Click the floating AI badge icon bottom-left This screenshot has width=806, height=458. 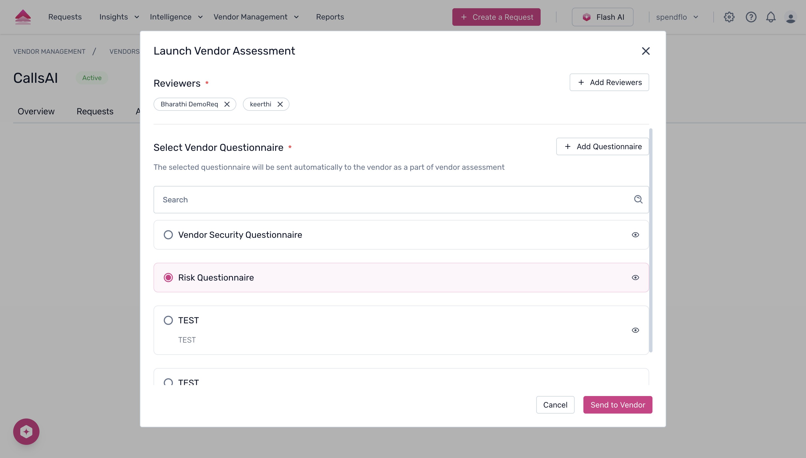26,431
